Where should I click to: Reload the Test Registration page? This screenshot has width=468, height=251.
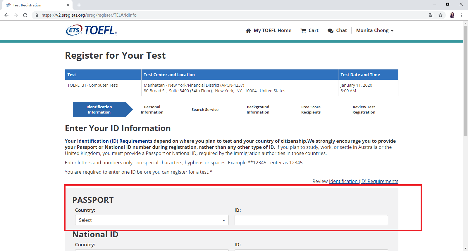point(25,15)
